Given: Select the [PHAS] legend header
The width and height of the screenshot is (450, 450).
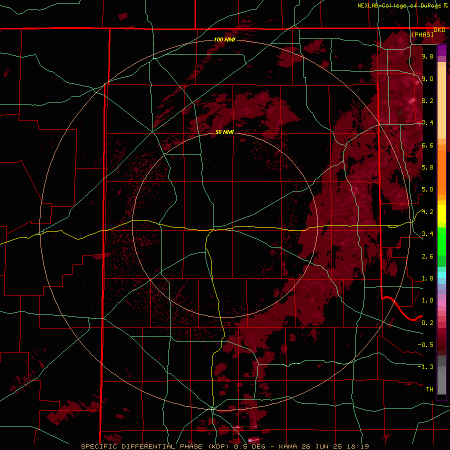Looking at the screenshot, I should pyautogui.click(x=422, y=34).
